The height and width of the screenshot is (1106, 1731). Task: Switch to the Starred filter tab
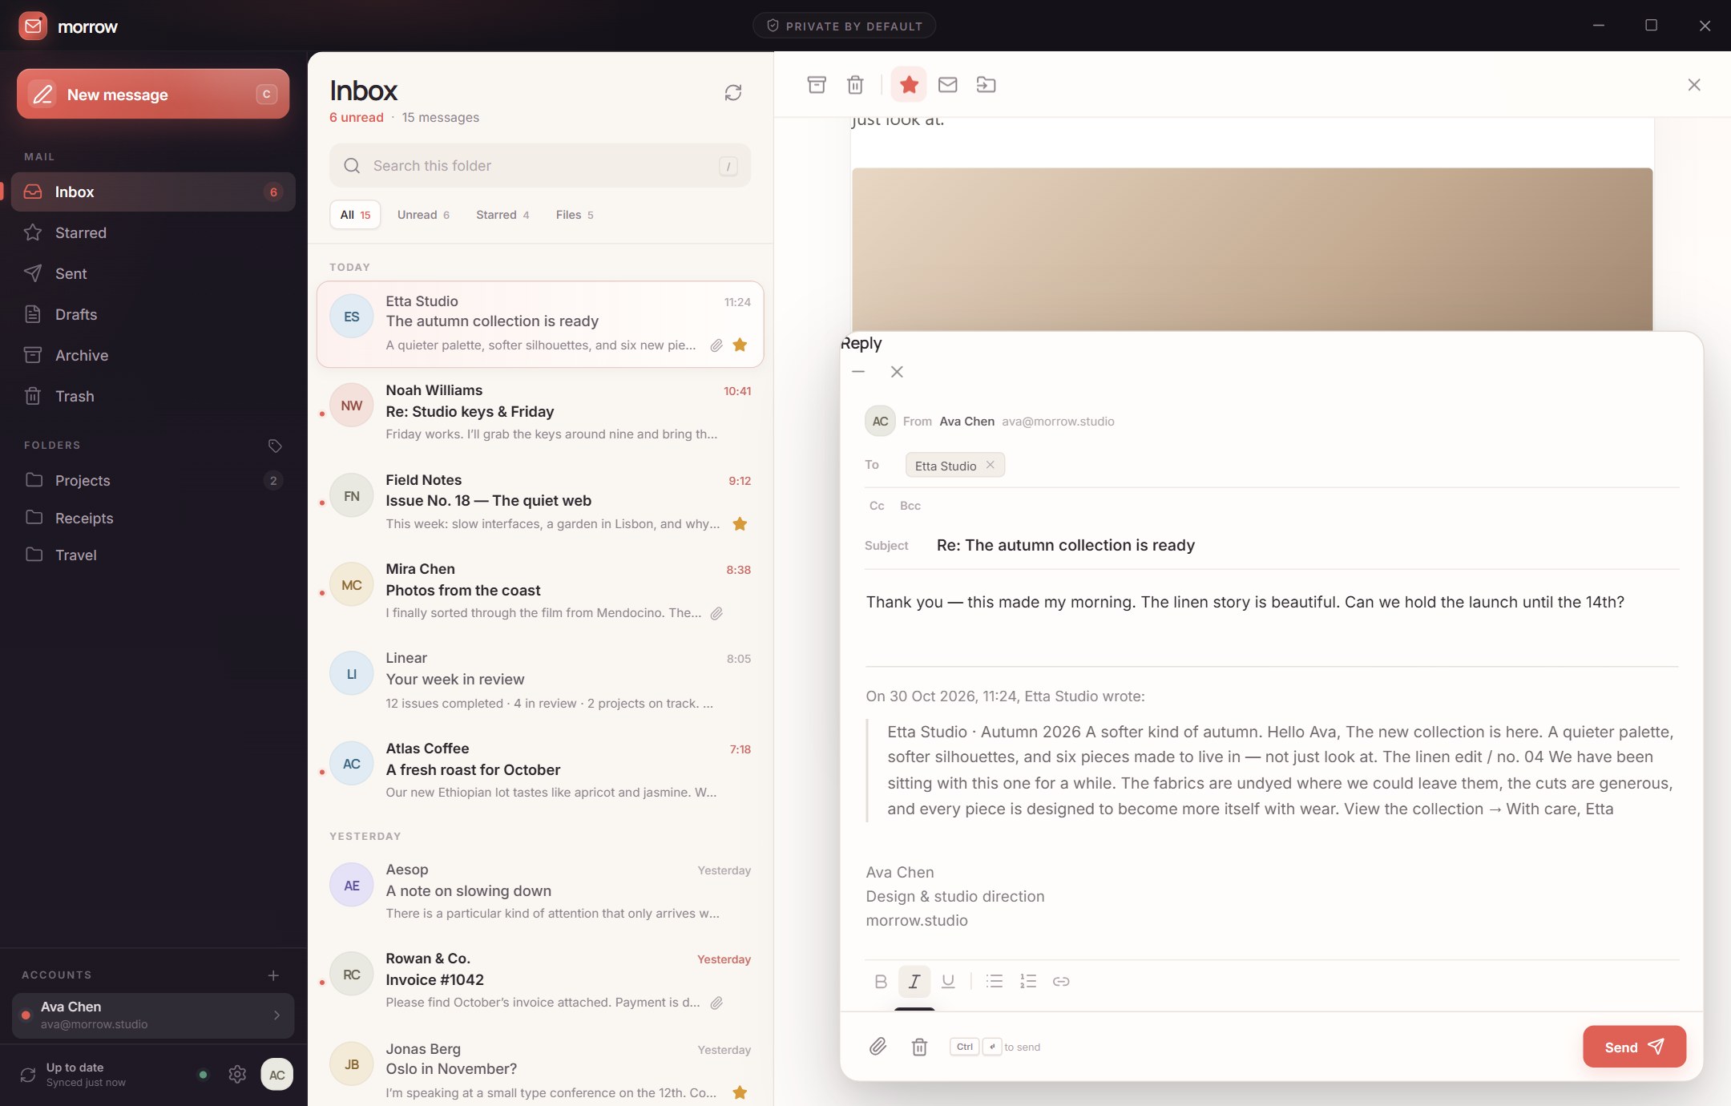[x=502, y=215]
